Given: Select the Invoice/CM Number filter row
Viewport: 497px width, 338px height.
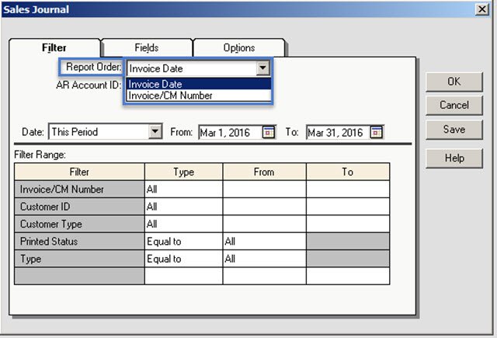Looking at the screenshot, I should (x=79, y=189).
